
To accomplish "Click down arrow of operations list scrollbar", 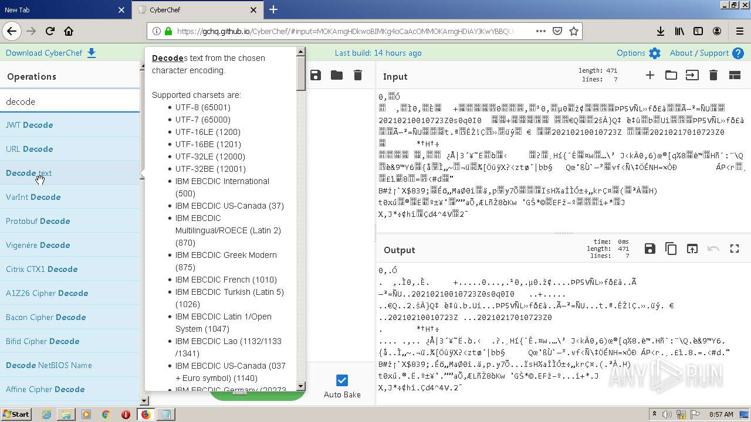I will [144, 401].
